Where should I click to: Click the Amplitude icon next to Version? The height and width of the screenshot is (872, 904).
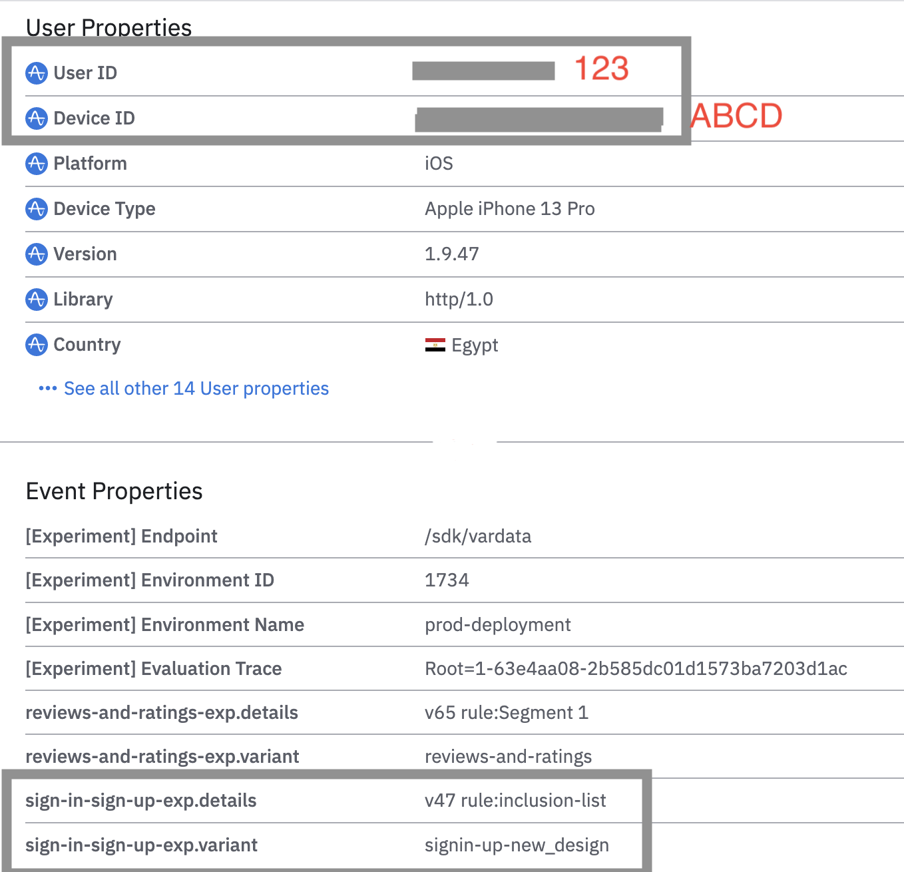click(x=37, y=254)
